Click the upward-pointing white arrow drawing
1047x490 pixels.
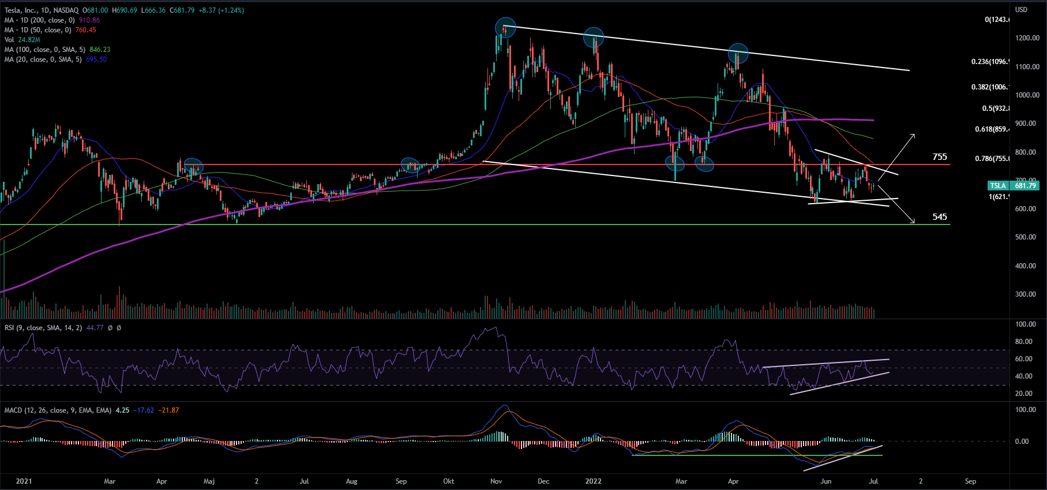click(897, 156)
